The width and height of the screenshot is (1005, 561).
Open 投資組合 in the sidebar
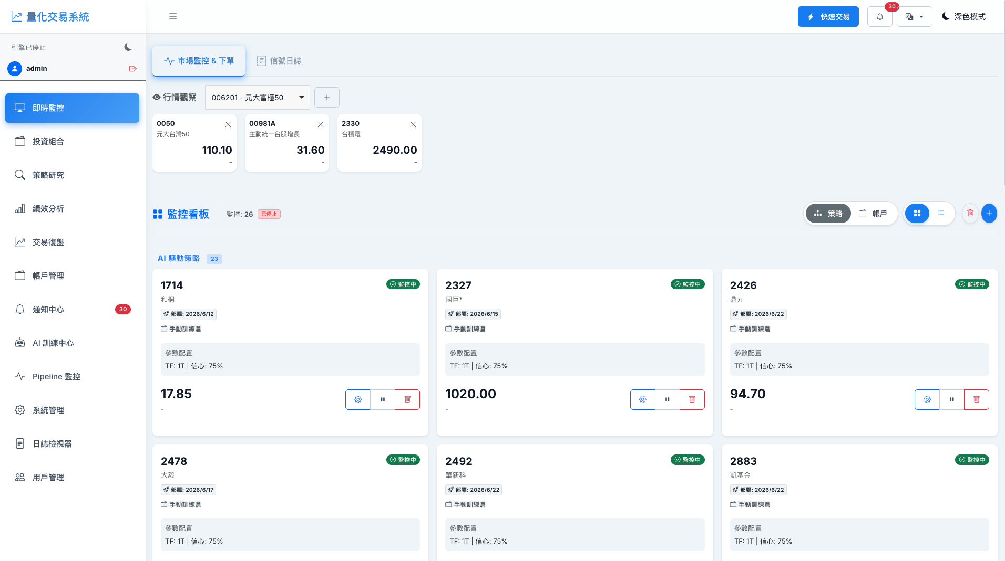(72, 141)
